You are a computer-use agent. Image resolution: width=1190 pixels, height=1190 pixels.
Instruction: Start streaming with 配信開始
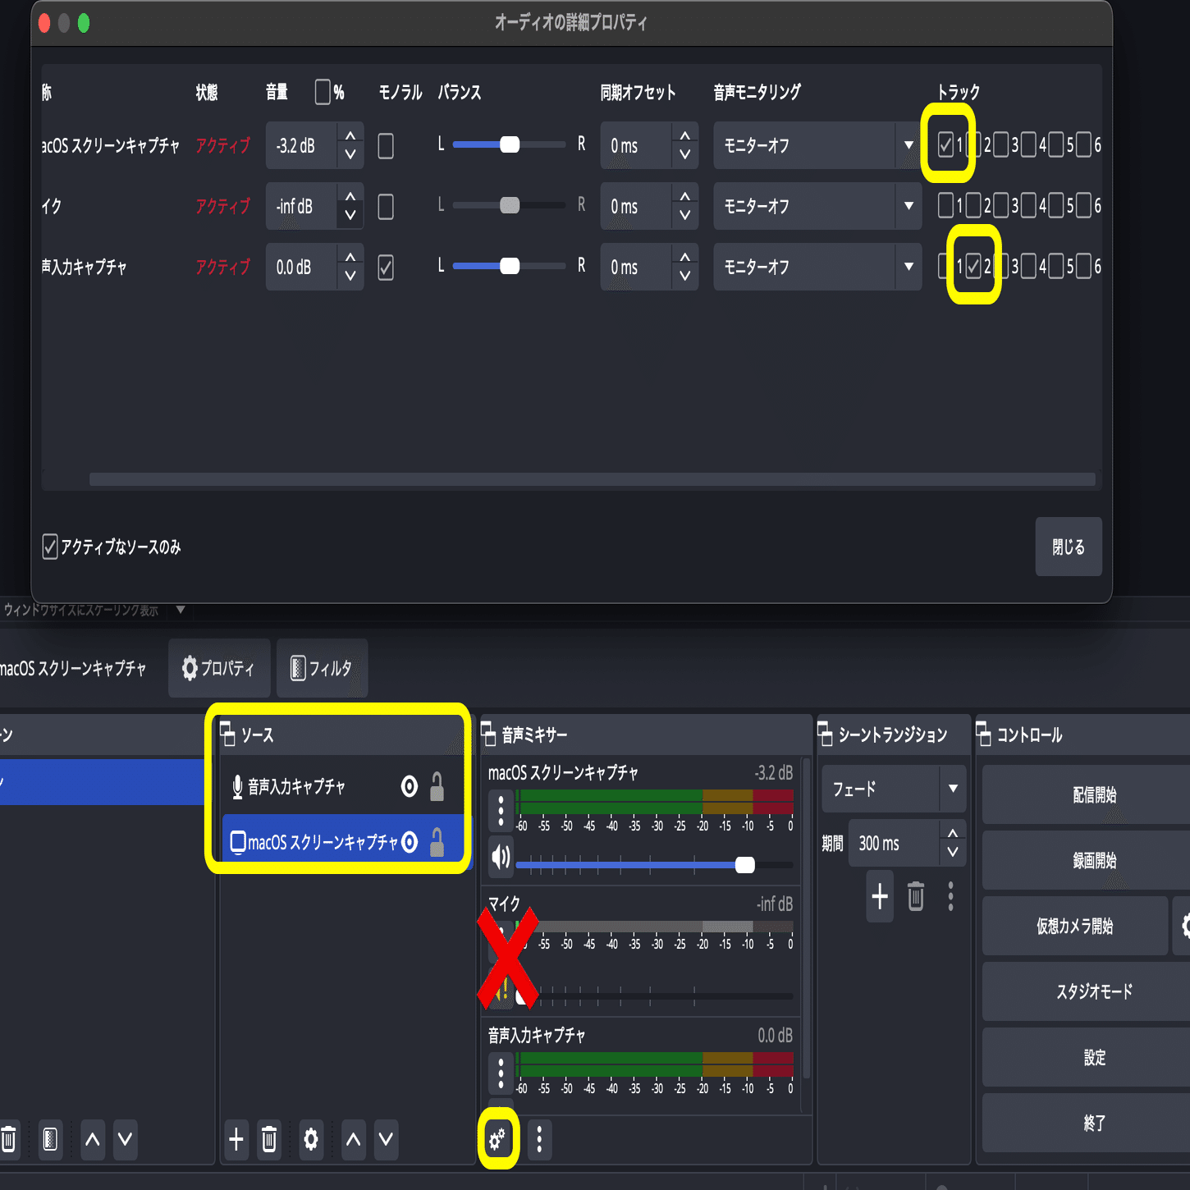pyautogui.click(x=1094, y=794)
